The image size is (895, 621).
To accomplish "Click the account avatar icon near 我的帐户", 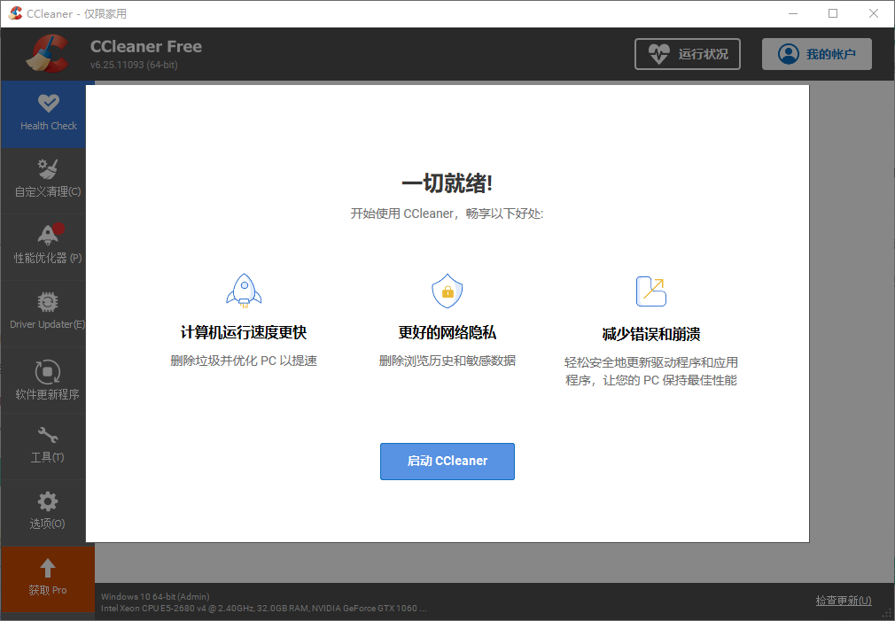I will 788,53.
